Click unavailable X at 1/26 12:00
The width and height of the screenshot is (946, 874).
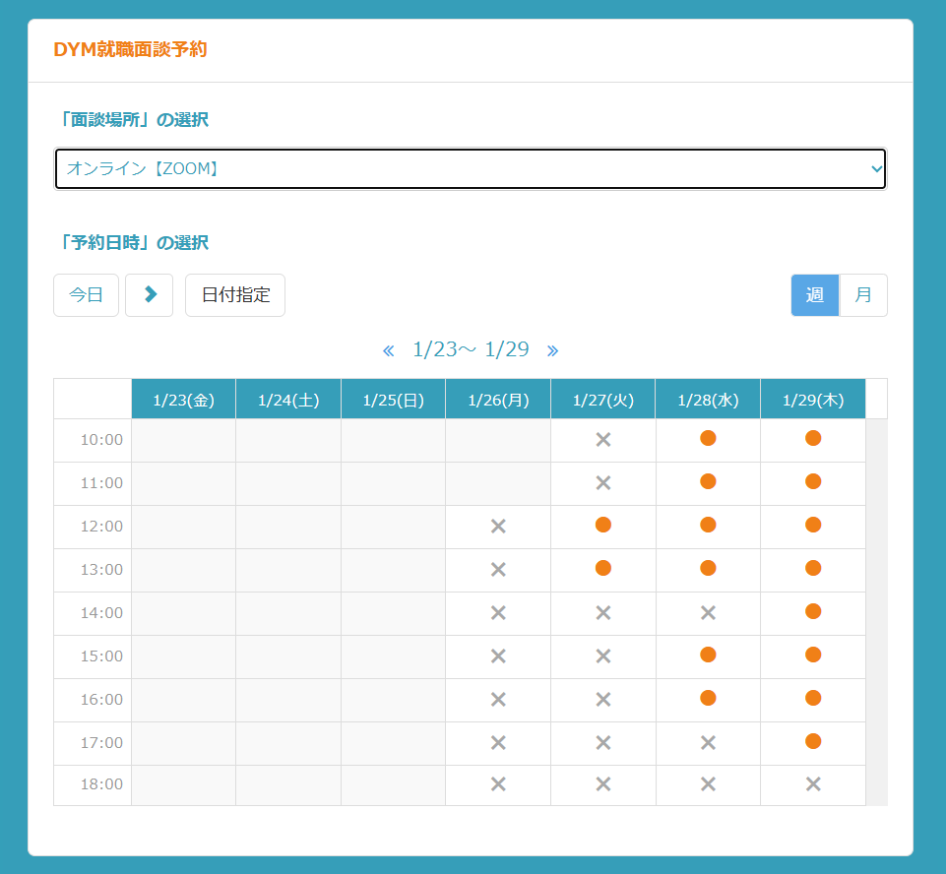pos(498,527)
